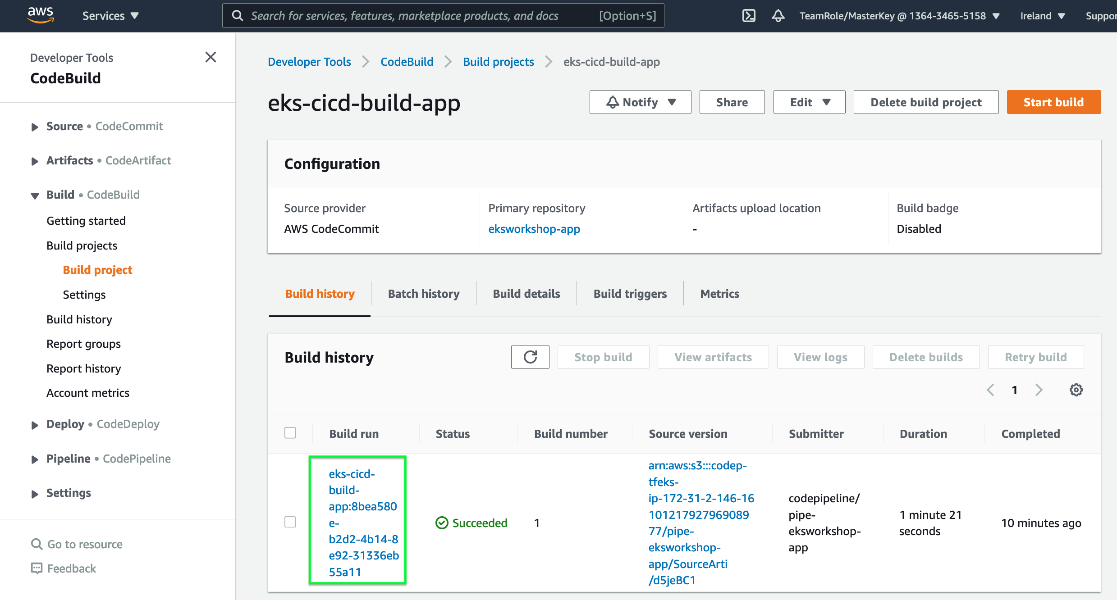Start a new build
The width and height of the screenshot is (1117, 600).
coord(1053,102)
